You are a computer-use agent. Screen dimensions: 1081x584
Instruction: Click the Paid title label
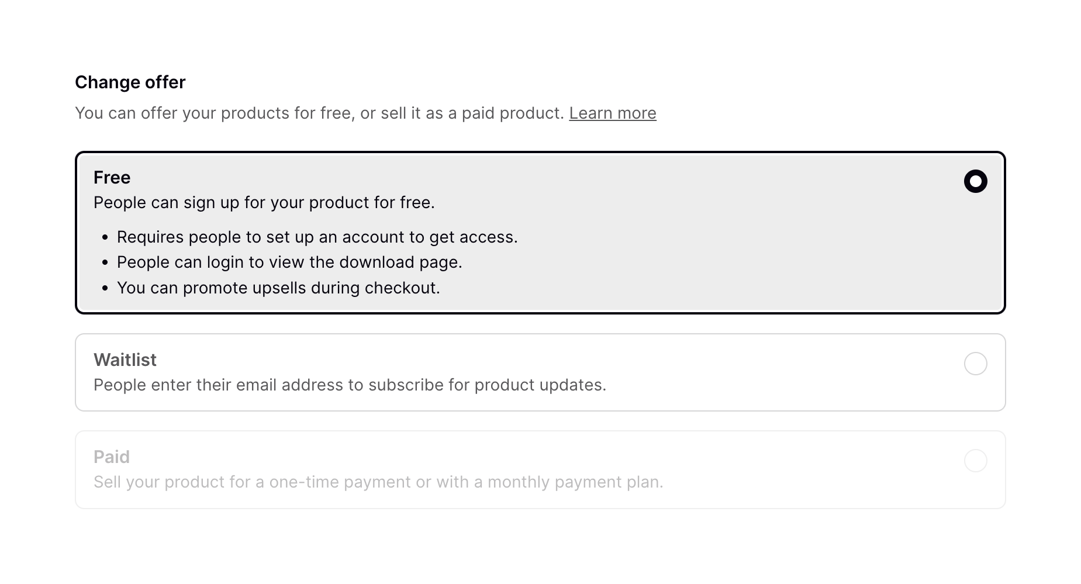(112, 457)
